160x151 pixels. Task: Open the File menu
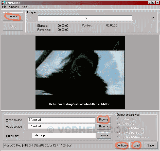[4, 7]
